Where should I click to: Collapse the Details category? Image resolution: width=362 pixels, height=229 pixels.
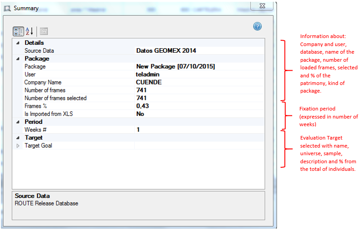point(18,43)
